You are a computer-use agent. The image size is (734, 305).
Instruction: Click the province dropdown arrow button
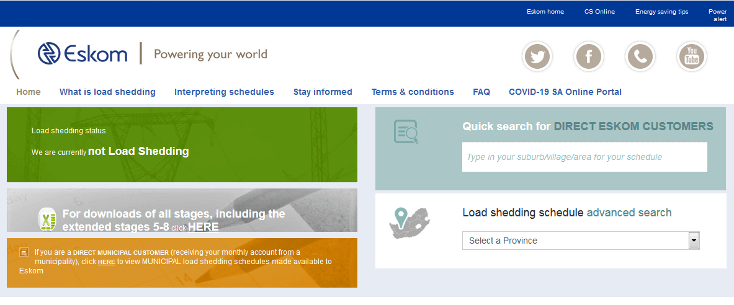point(694,241)
